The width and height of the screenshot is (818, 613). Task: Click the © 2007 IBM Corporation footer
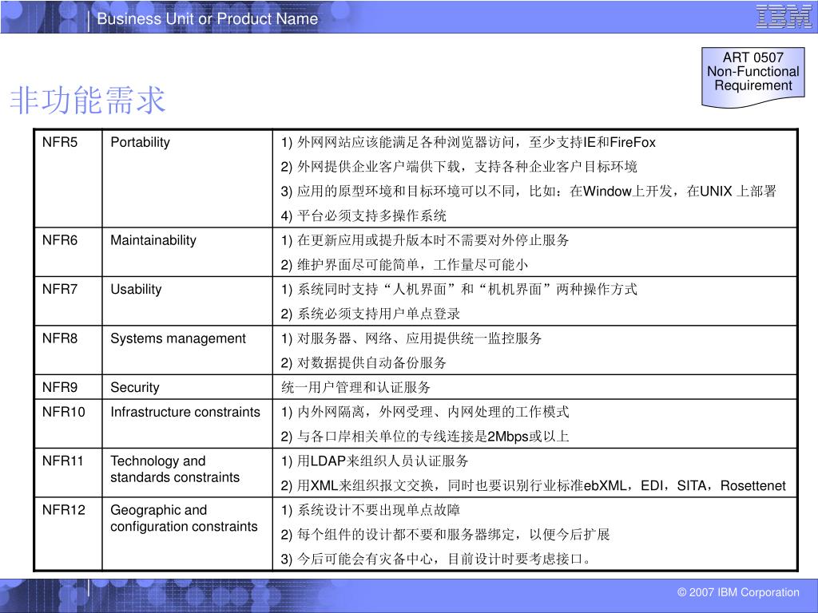click(x=738, y=592)
